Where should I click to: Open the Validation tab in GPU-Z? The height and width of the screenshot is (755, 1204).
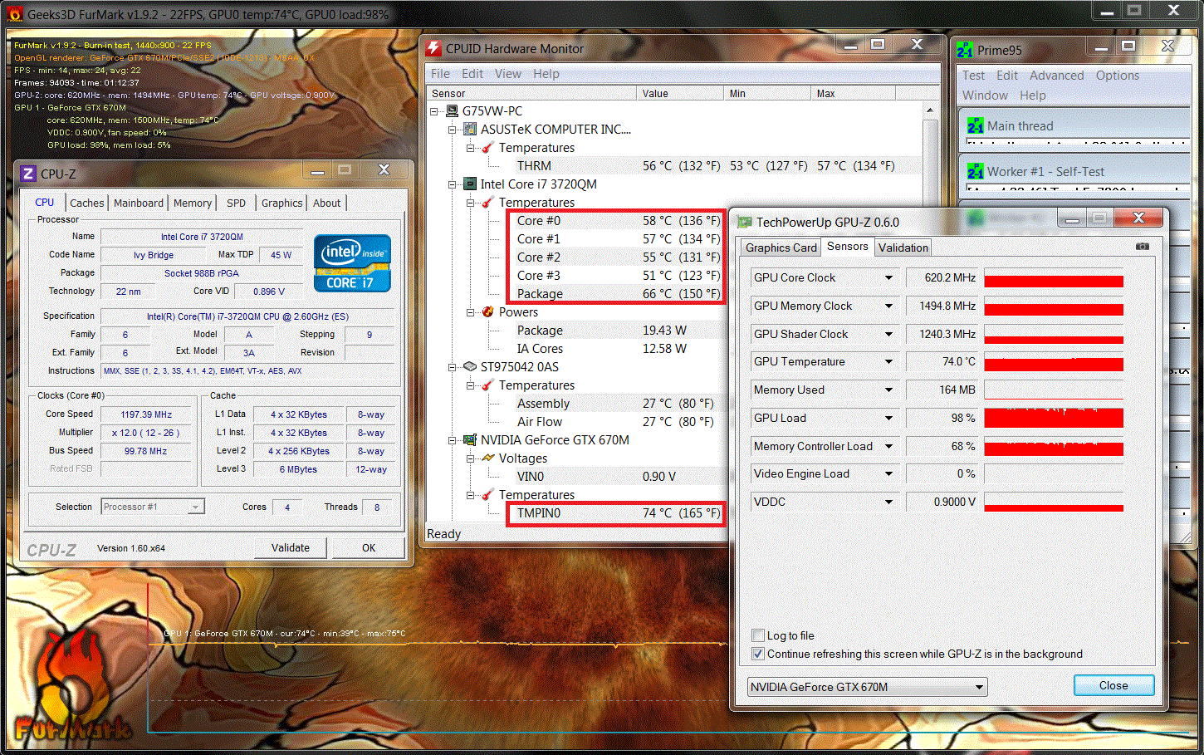click(903, 248)
